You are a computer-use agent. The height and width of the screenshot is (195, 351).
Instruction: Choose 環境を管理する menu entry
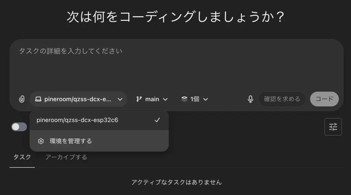pyautogui.click(x=71, y=141)
